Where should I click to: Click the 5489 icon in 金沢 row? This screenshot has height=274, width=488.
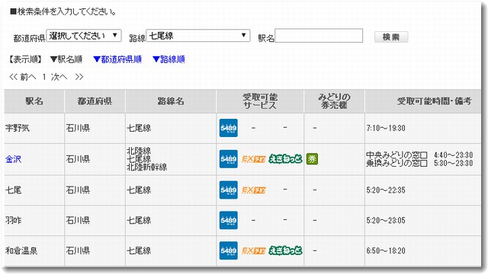coord(229,159)
